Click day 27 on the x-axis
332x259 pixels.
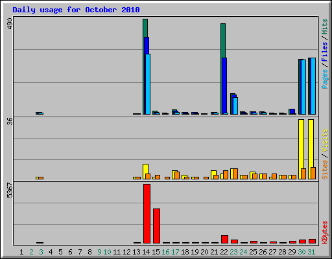tap(272, 252)
